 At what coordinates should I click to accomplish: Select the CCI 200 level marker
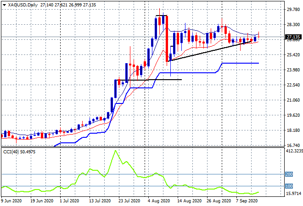point(289,174)
